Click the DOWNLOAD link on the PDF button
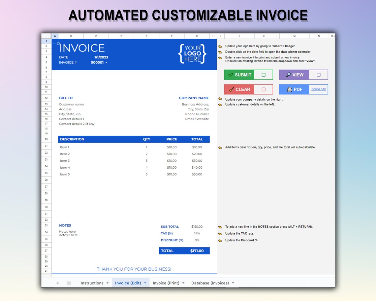 point(318,89)
